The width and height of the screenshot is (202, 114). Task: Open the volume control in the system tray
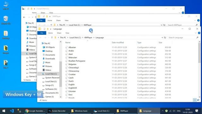coord(174,111)
